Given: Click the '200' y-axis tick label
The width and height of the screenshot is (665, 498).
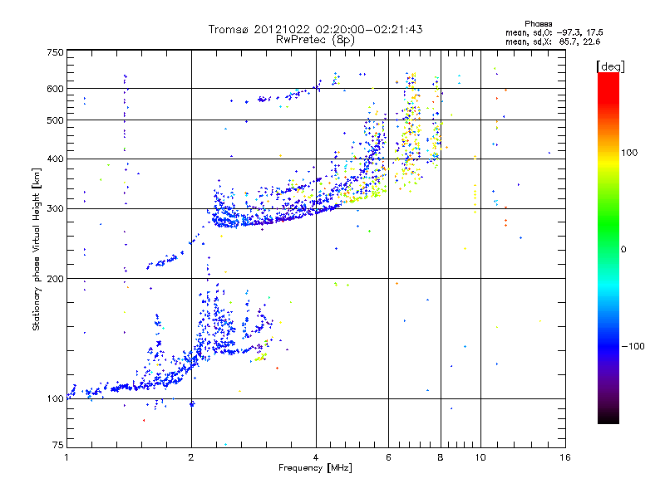Looking at the screenshot, I should pyautogui.click(x=55, y=279).
